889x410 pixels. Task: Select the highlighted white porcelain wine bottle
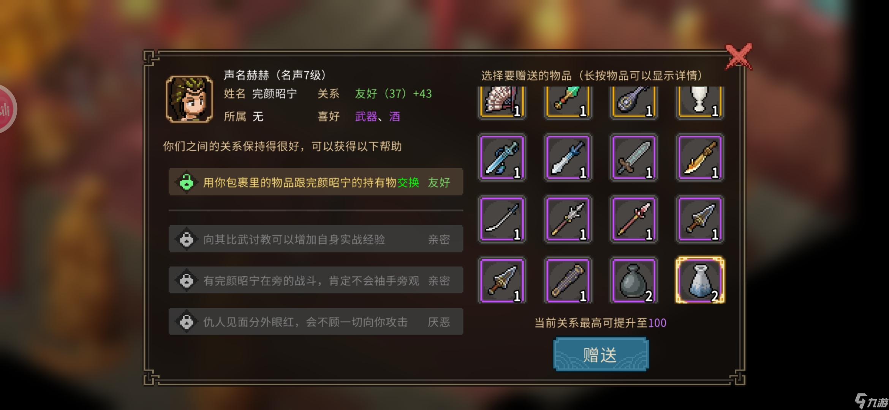coord(700,280)
